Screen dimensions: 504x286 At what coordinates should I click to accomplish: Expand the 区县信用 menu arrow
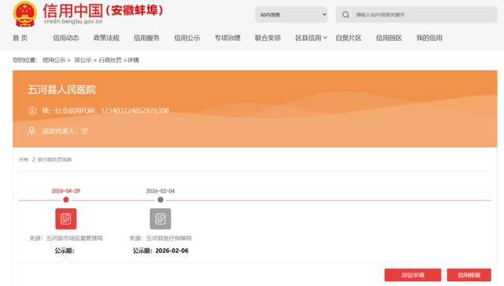tap(325, 38)
